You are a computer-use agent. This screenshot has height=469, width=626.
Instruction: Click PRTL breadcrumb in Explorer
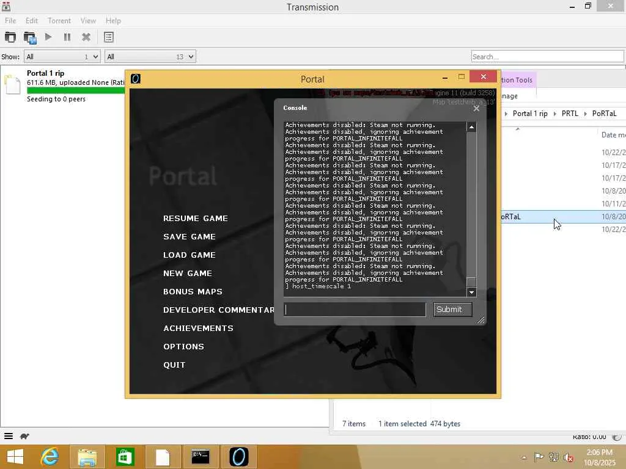click(x=570, y=114)
